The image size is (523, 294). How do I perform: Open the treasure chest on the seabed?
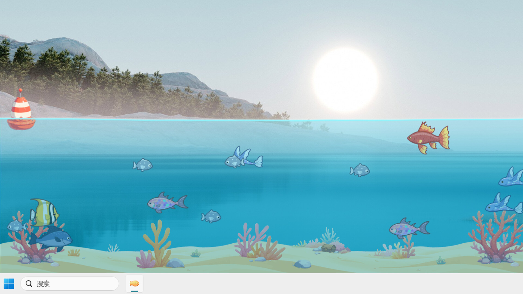coord(329,248)
